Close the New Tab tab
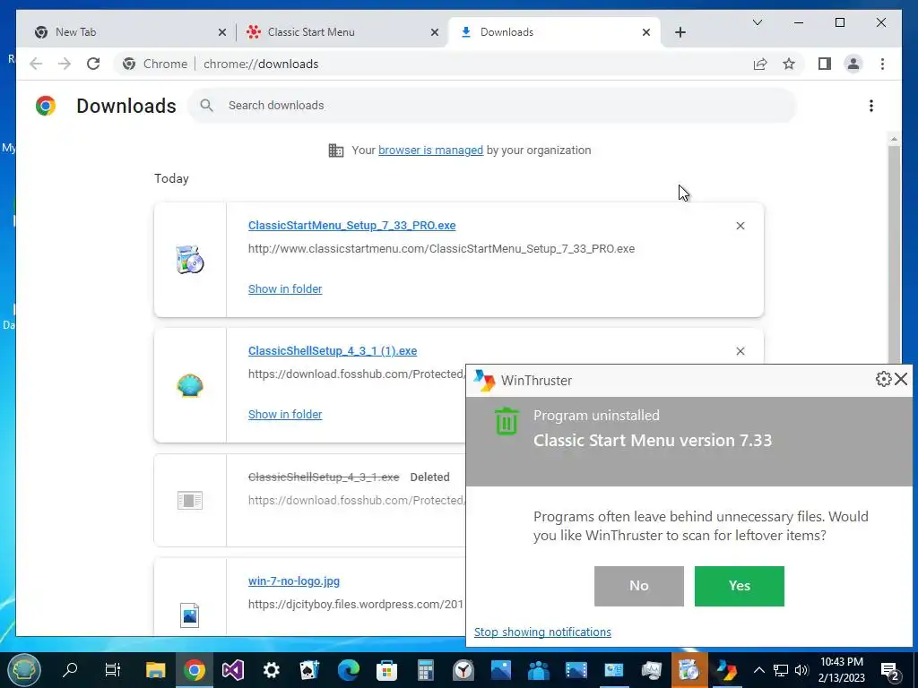Screen dimensions: 918x688 tap(222, 32)
